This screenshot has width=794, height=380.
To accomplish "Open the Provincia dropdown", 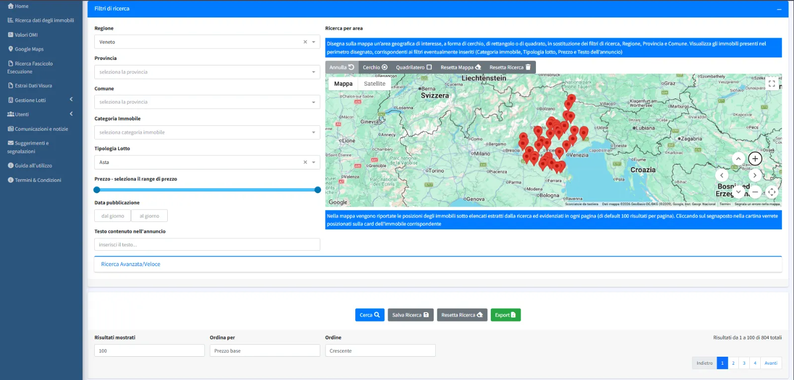I will (207, 72).
